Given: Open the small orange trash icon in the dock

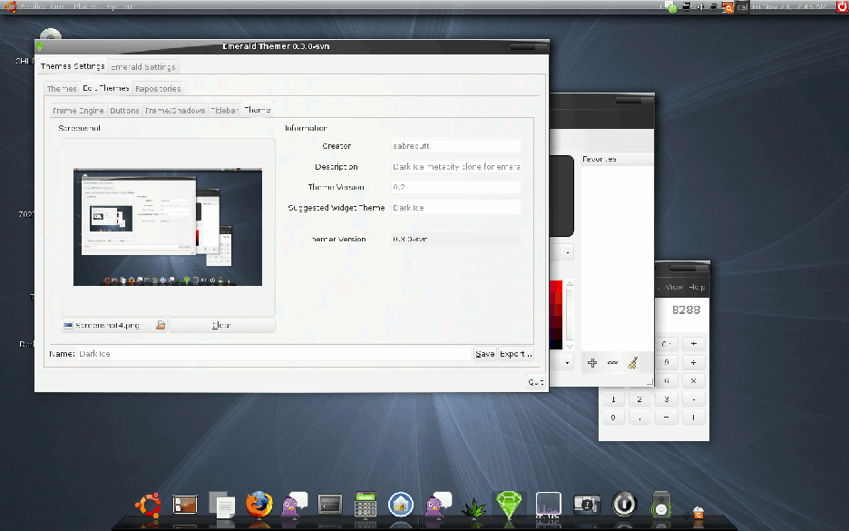Looking at the screenshot, I should [x=698, y=512].
